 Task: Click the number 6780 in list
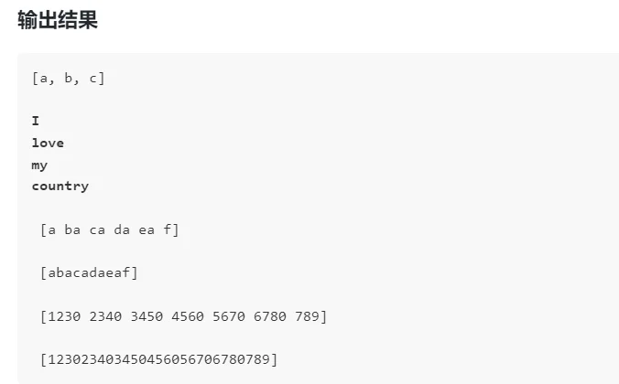click(269, 316)
